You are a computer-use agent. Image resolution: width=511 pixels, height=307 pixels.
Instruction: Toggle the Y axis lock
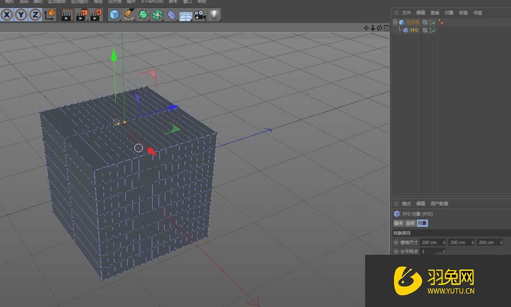(21, 15)
